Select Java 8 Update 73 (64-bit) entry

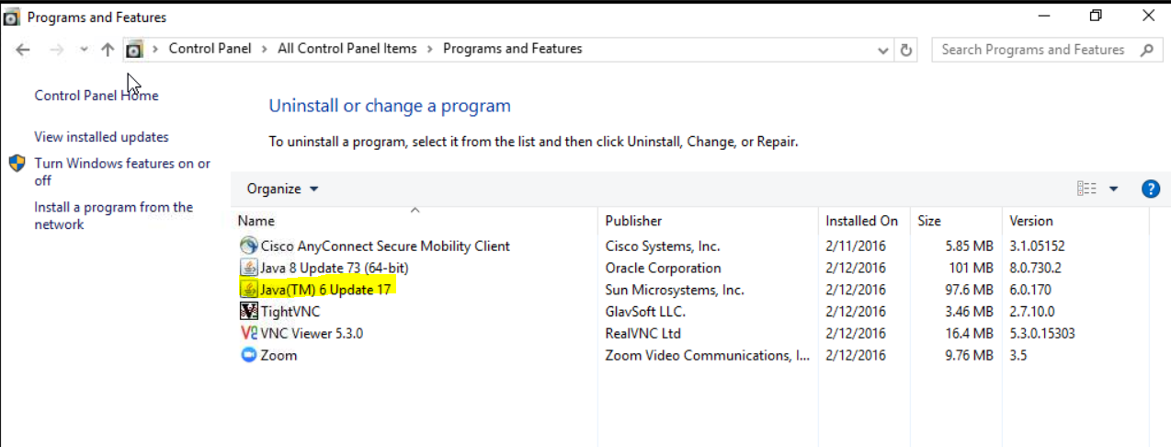335,268
